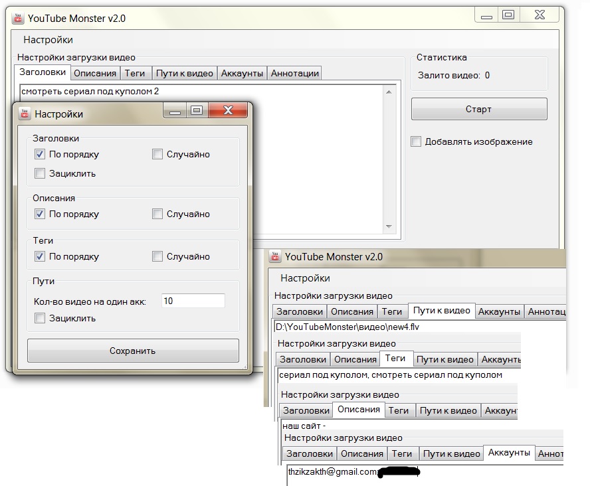Select the active Описания tab in the lower snippet
Screen dimensions: 590x486
pos(359,410)
